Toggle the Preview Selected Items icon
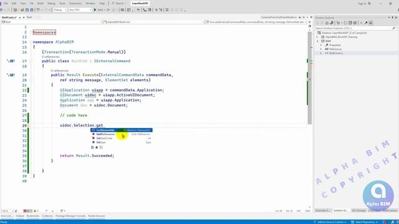 [x=371, y=23]
